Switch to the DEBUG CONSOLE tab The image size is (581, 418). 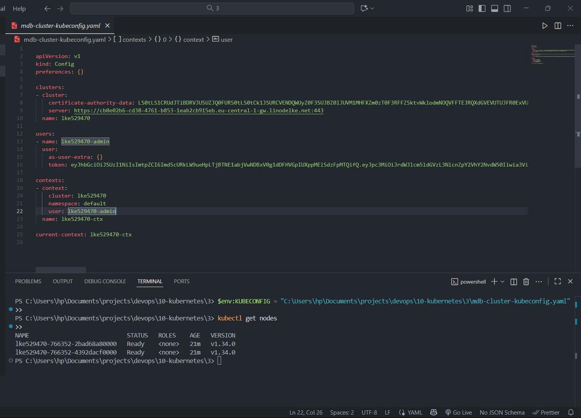click(x=105, y=282)
